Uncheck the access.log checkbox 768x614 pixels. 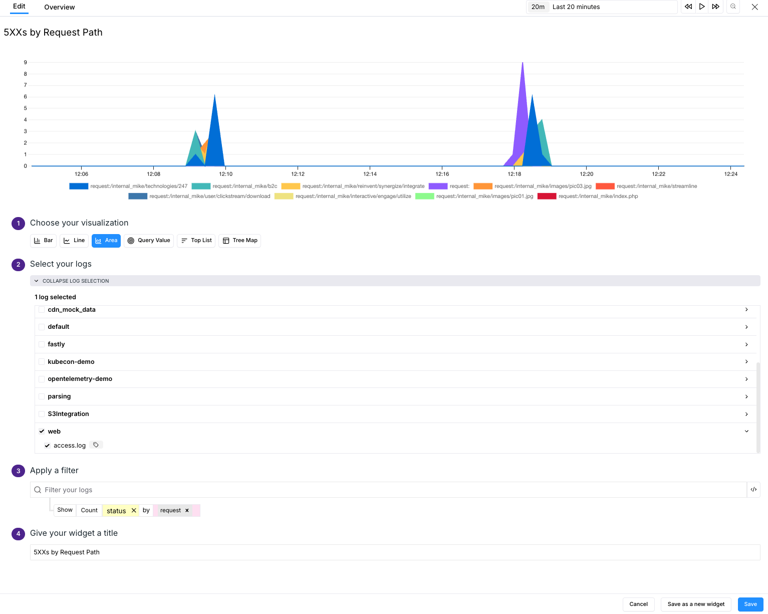point(48,445)
